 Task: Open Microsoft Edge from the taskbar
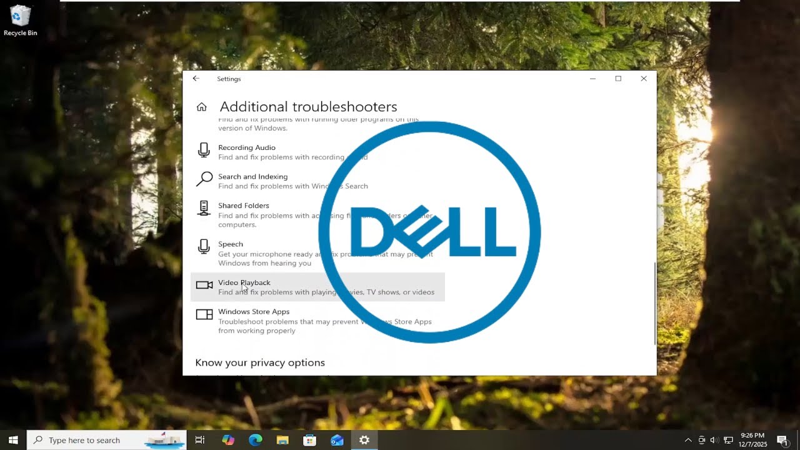pos(256,440)
